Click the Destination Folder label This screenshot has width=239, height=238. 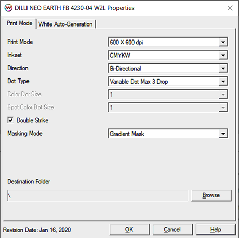[29, 182]
